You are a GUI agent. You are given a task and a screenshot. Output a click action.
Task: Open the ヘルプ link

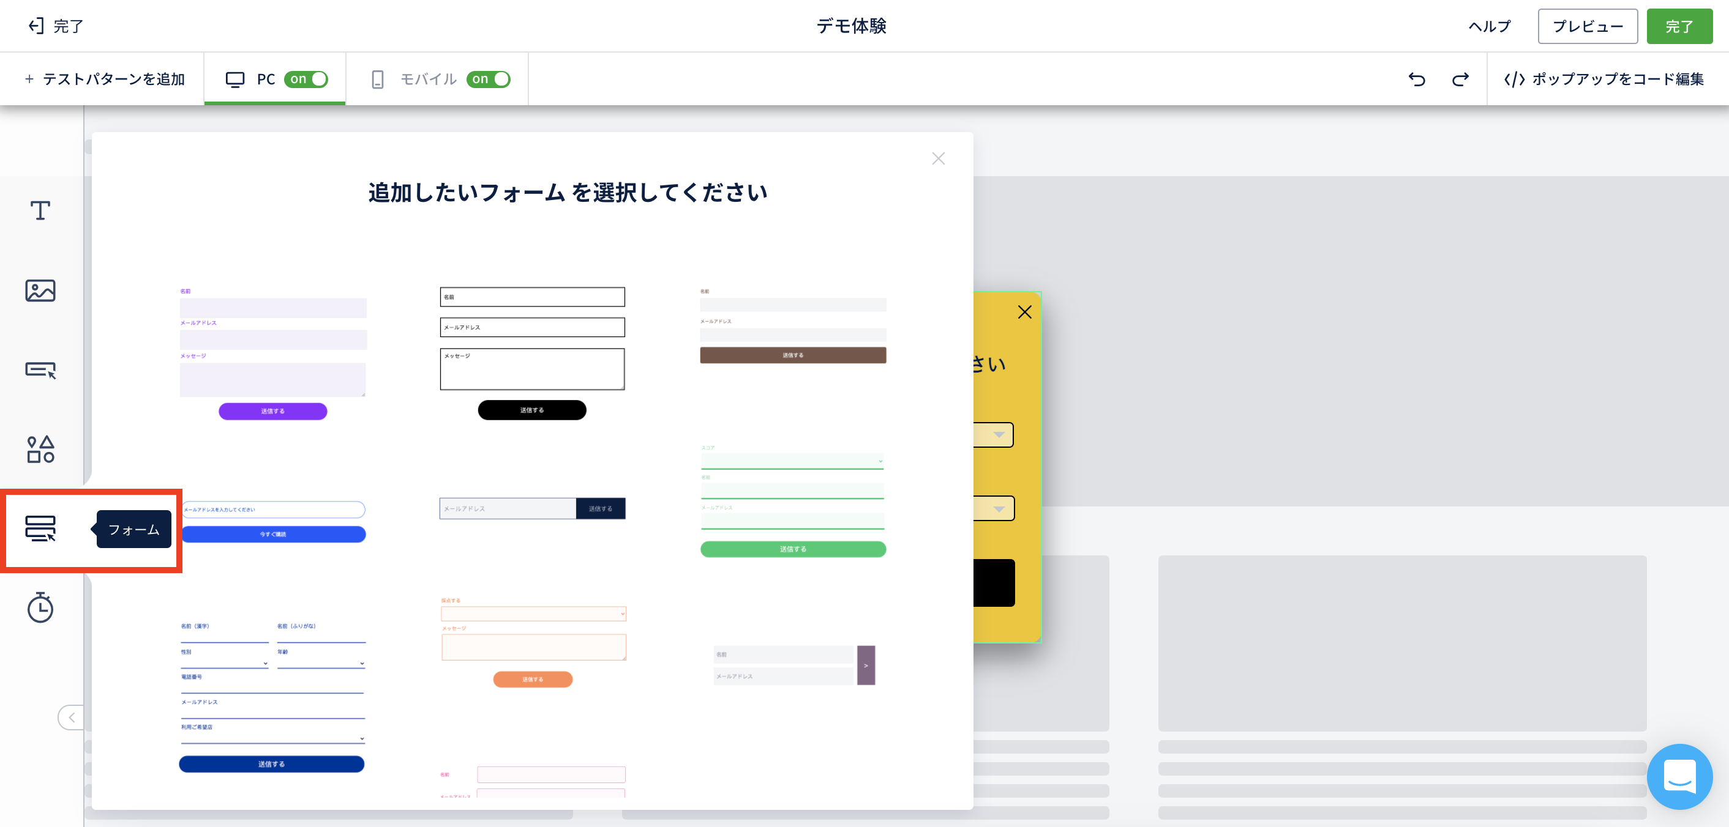(x=1490, y=26)
